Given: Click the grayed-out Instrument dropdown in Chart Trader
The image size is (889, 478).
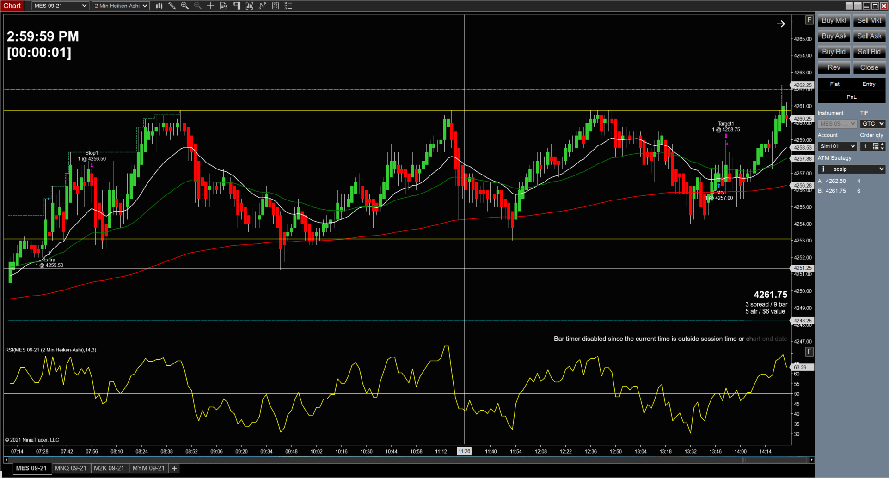Looking at the screenshot, I should click(x=838, y=124).
